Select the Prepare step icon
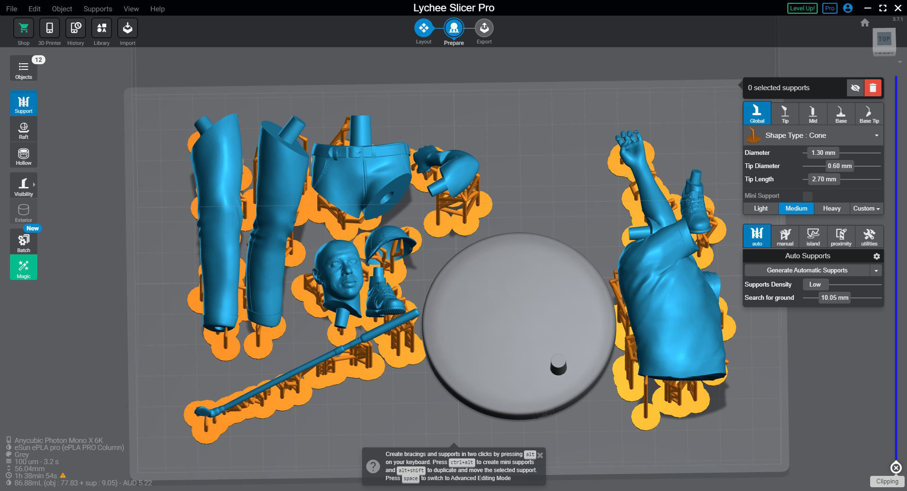This screenshot has width=907, height=491. click(454, 28)
